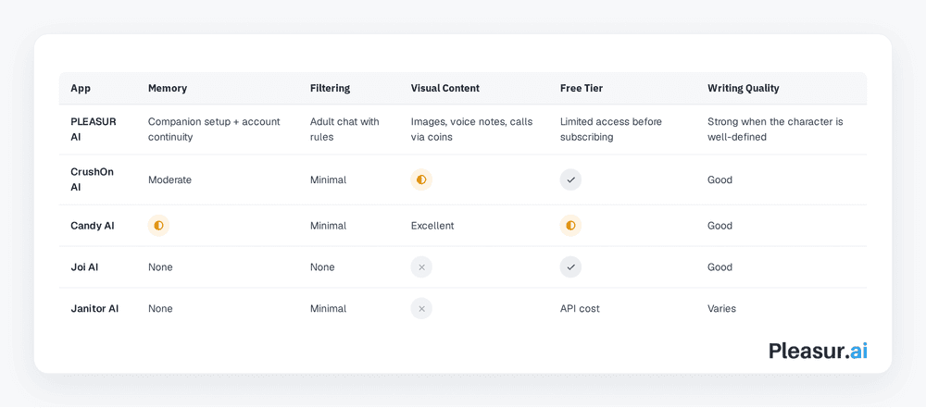This screenshot has height=408, width=926.
Task: Click the Joi AI row name
Action: (x=84, y=266)
